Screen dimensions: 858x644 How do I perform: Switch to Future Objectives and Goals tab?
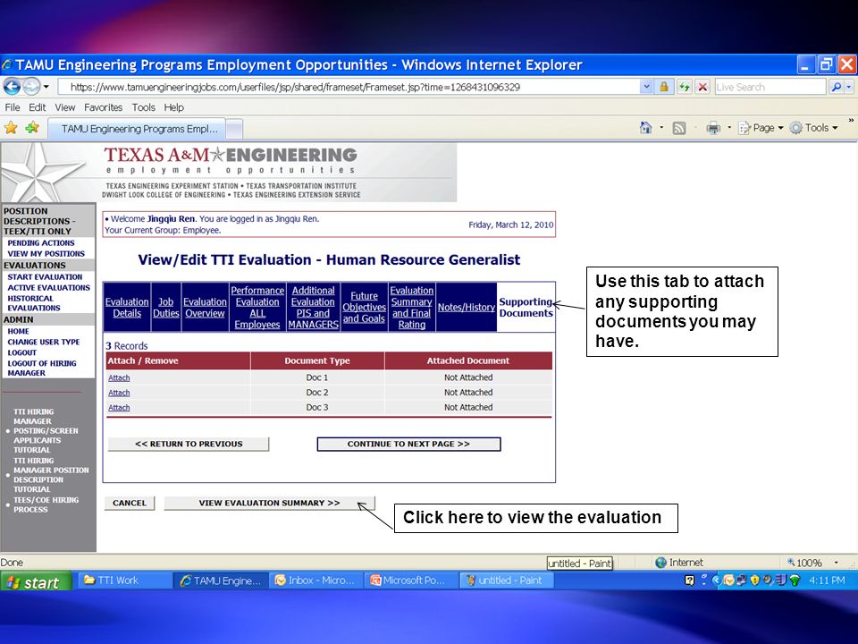pos(364,307)
